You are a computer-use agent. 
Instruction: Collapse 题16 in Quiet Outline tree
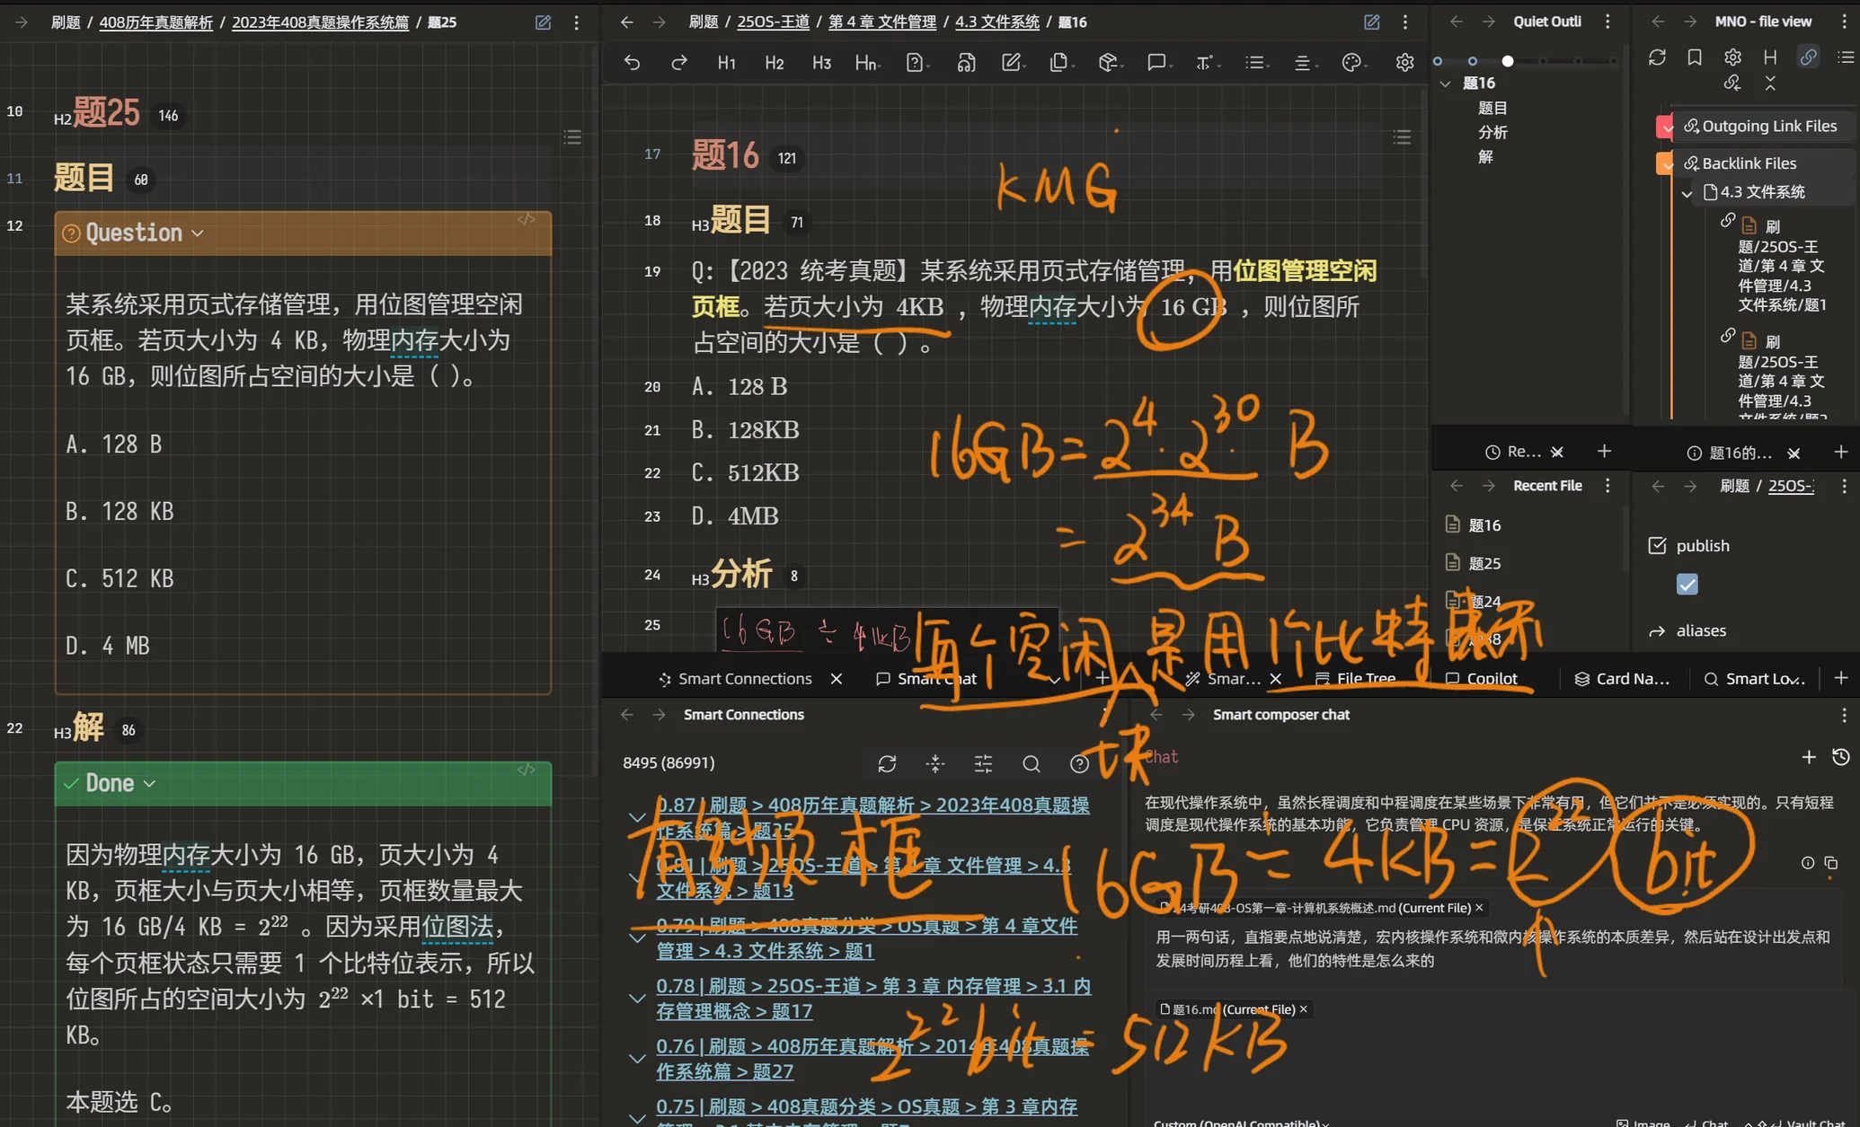point(1446,84)
